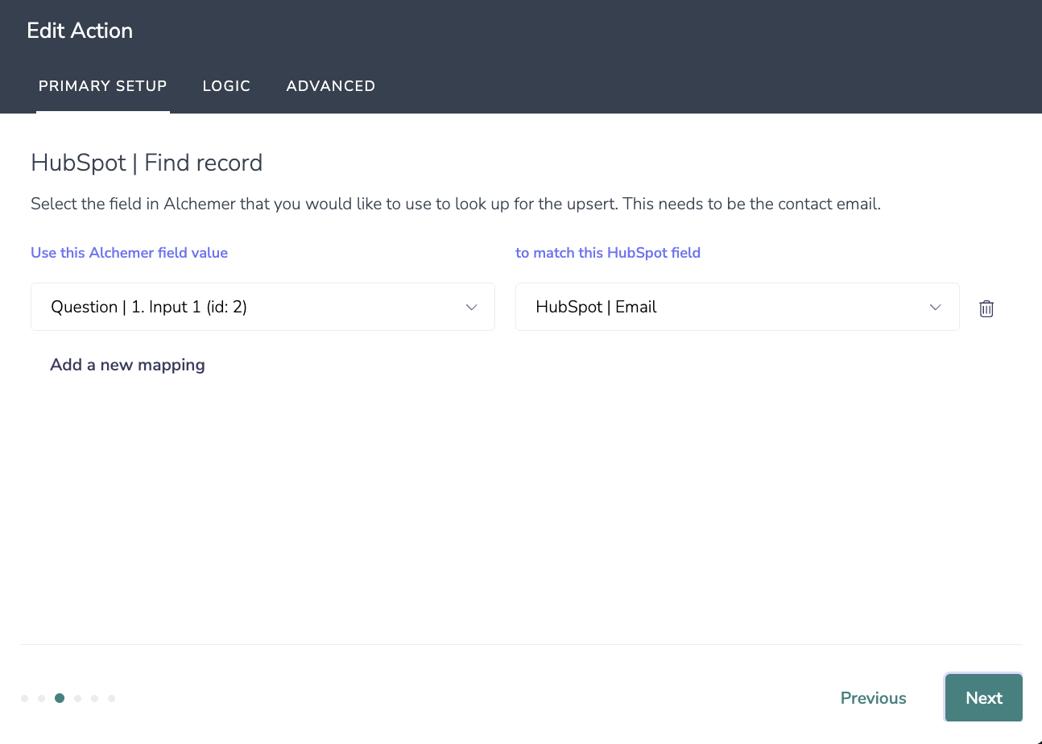This screenshot has height=744, width=1042.
Task: Go to the last step indicator dot
Action: point(111,698)
